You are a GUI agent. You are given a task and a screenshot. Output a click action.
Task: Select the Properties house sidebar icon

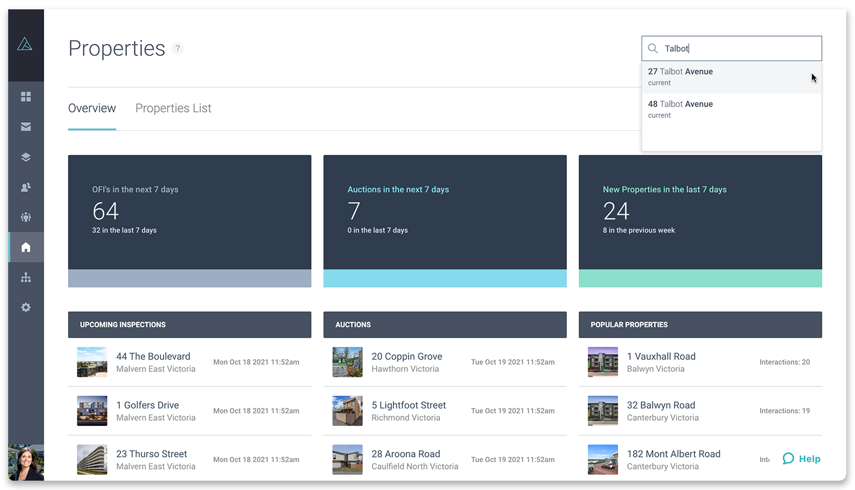tap(26, 247)
